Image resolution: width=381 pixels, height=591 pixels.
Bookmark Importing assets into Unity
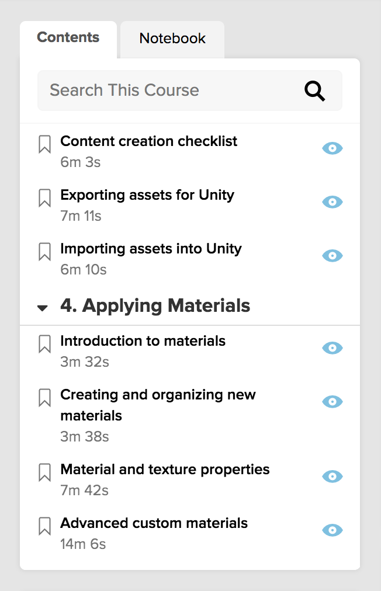[44, 252]
